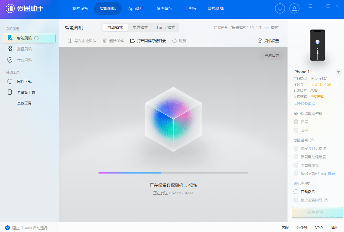Click the flashing progress bar
This screenshot has width=344, height=232.
coord(173,173)
